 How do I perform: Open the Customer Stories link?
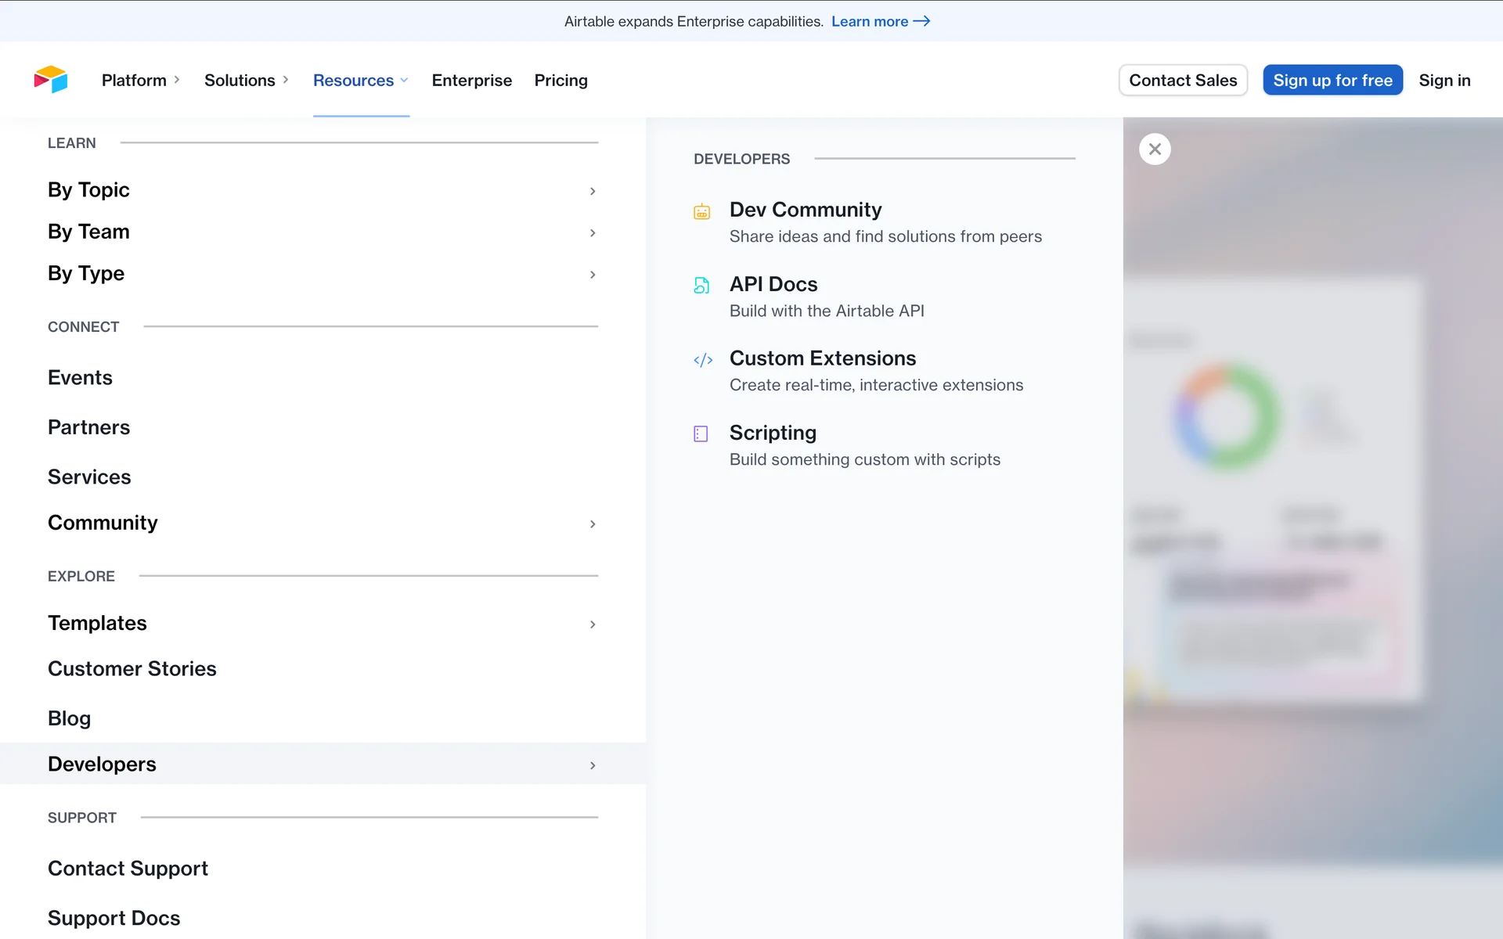132,668
